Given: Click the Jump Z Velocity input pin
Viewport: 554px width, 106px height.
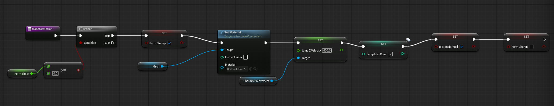Looking at the screenshot, I should tap(298, 50).
